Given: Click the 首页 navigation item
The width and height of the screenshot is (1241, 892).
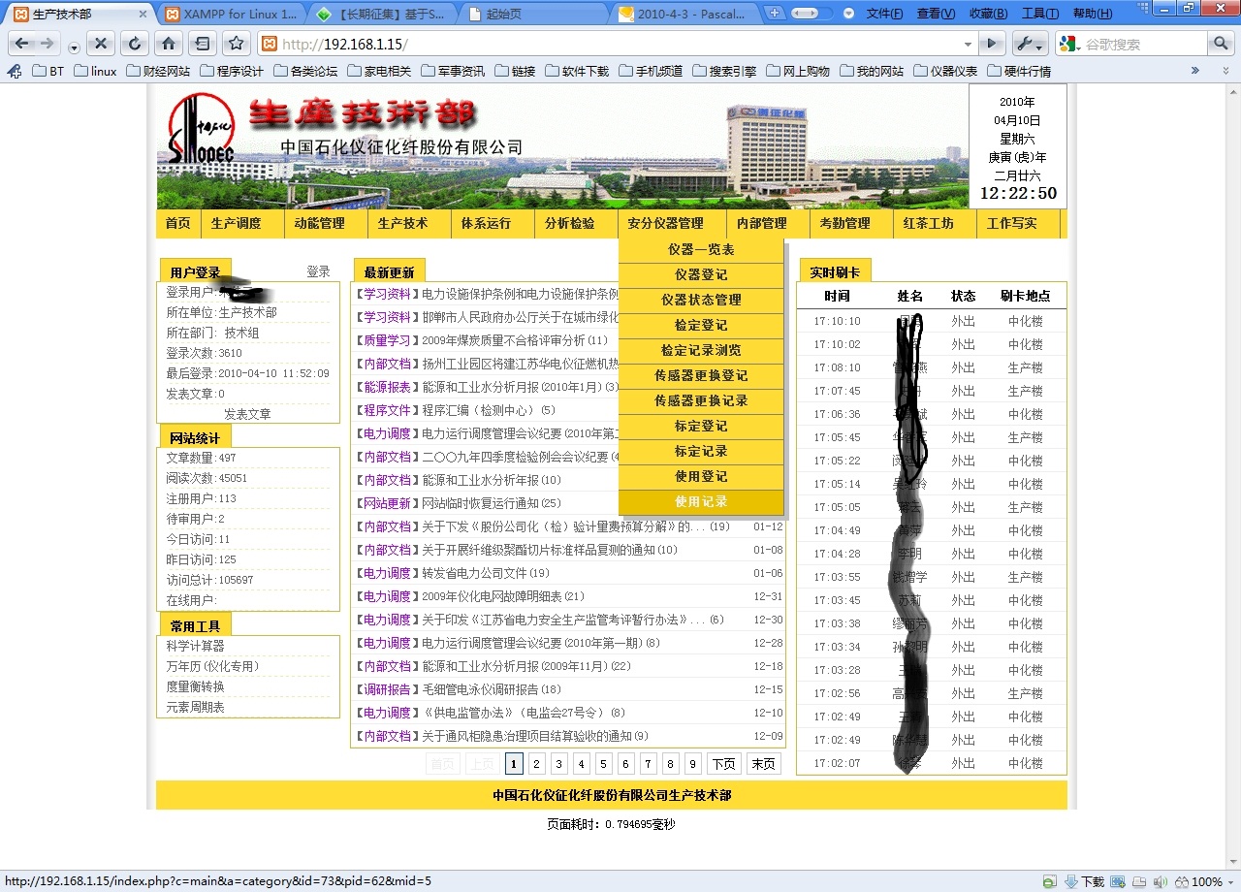Looking at the screenshot, I should pyautogui.click(x=178, y=223).
